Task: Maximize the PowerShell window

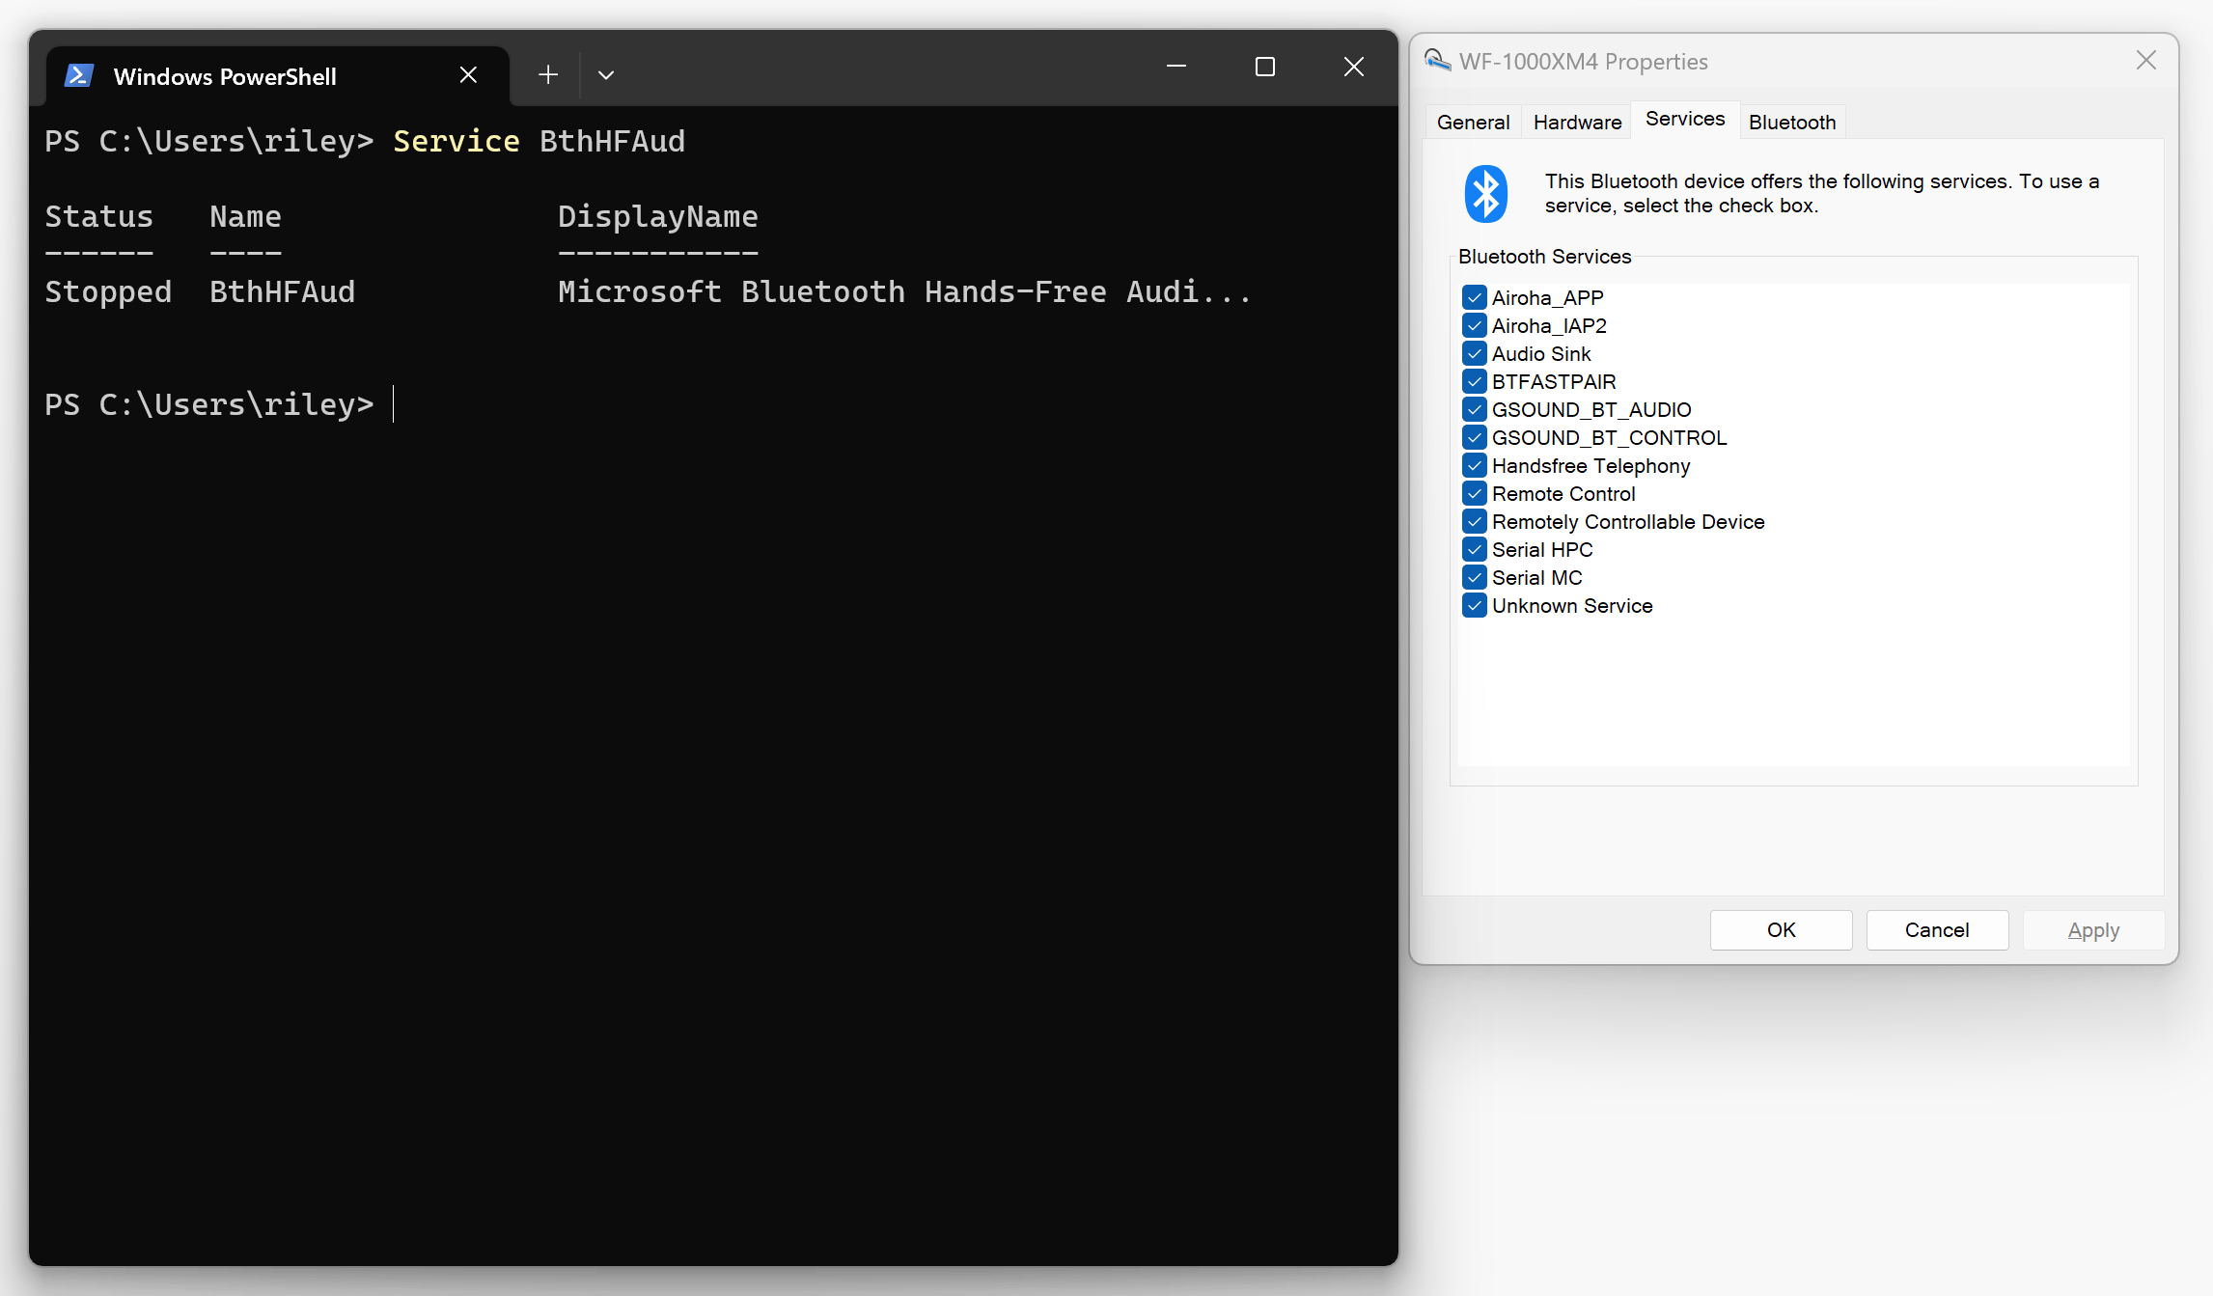Action: pos(1264,67)
